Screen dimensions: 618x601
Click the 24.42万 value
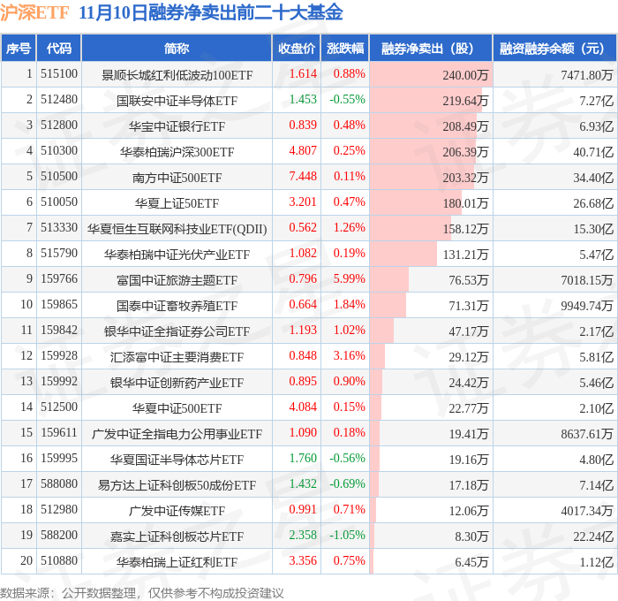point(468,383)
